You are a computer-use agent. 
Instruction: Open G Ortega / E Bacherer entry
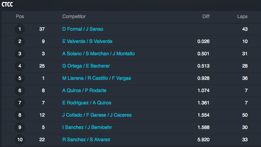(86, 66)
